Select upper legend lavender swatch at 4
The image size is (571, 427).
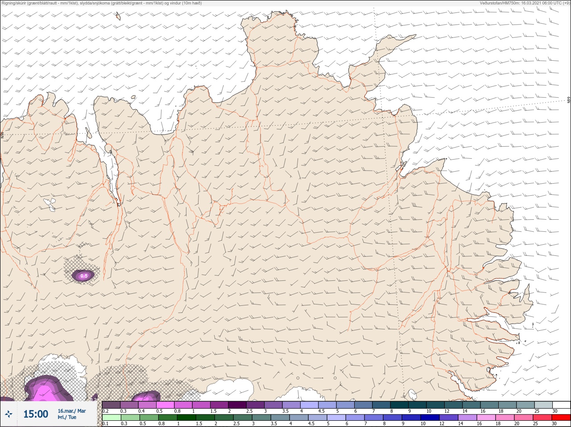(x=310, y=405)
